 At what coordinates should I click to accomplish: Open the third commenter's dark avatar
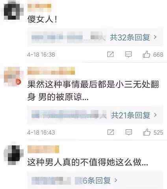[13, 155]
